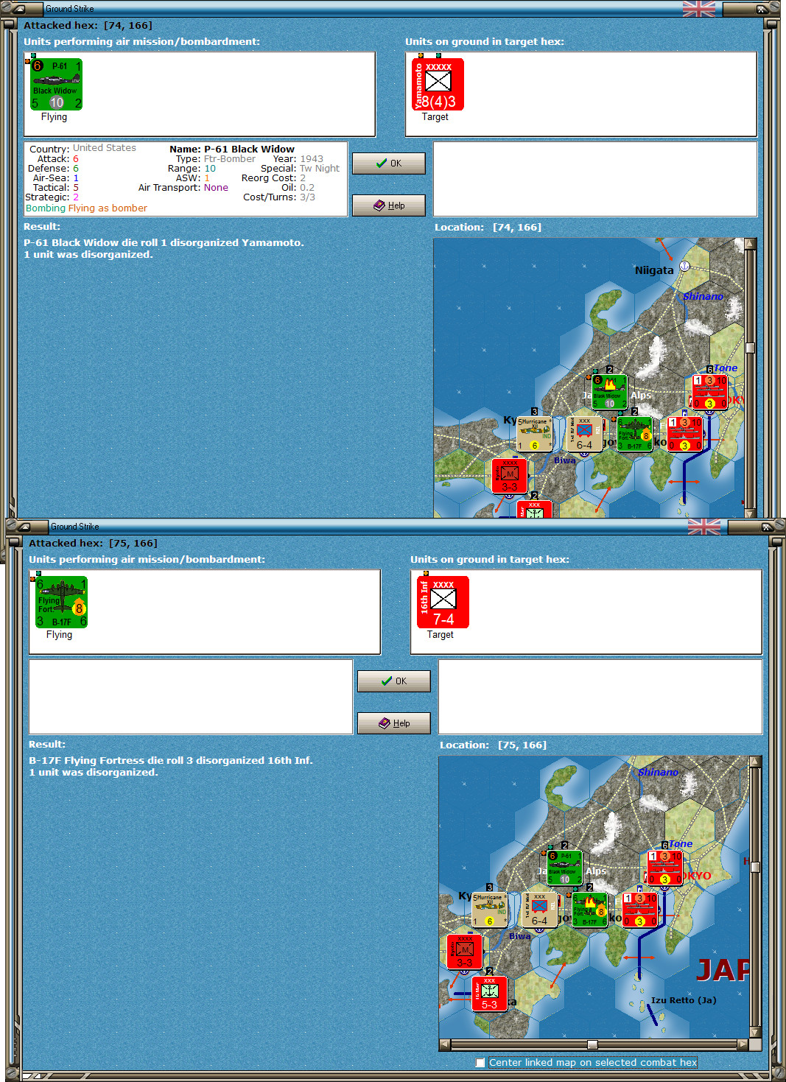Click the upper map's vertical scrollbar thumb
This screenshot has height=1082, width=786.
(750, 348)
